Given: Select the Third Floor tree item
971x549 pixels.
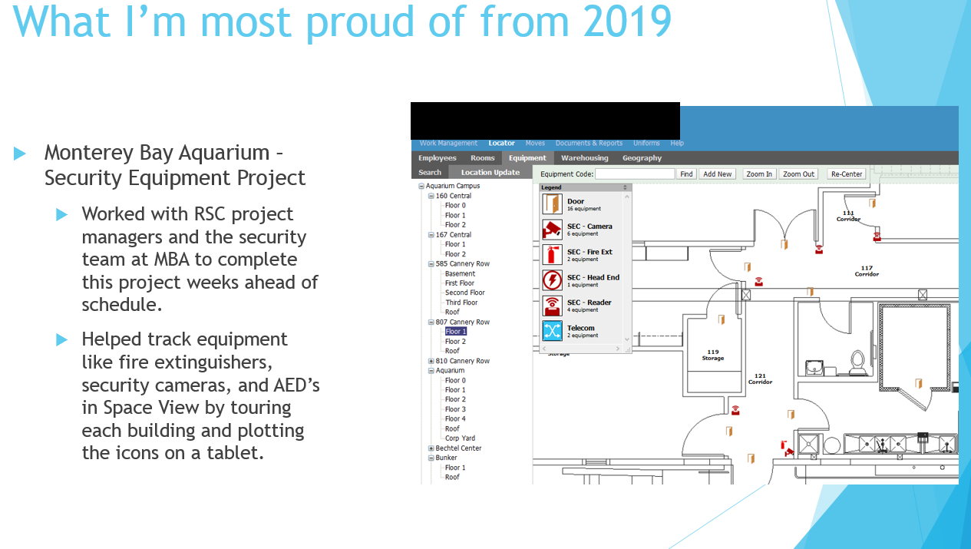Looking at the screenshot, I should (461, 303).
